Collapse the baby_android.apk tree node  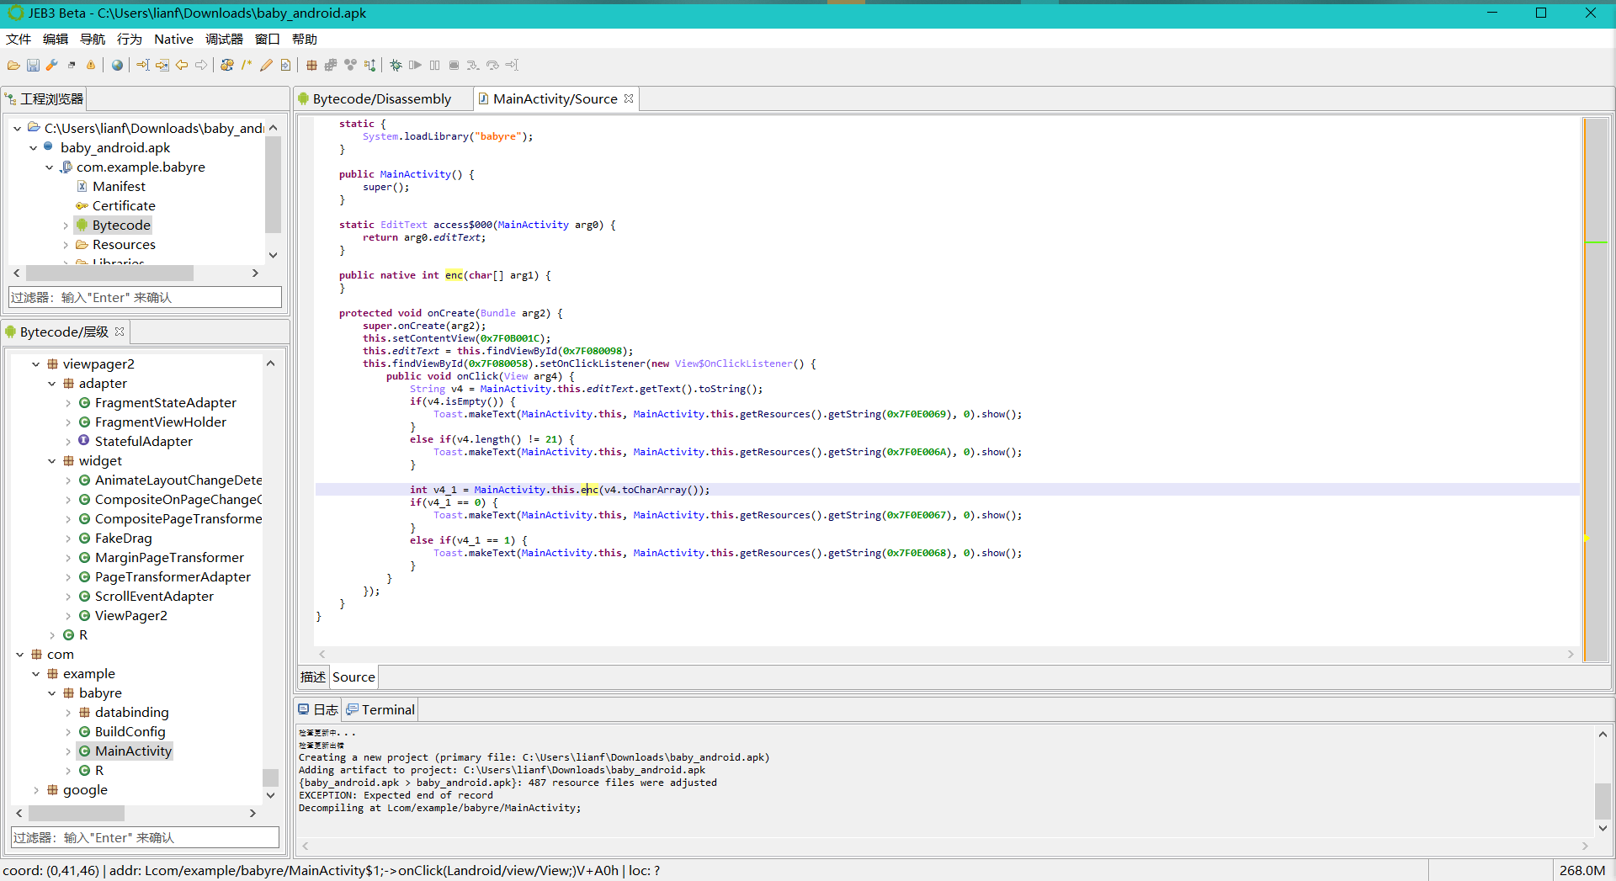(33, 148)
